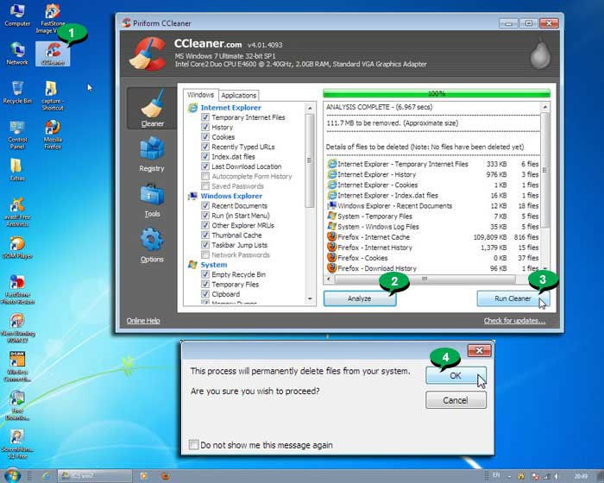Select Firefox - Internet Cache result row
Image resolution: width=604 pixels, height=483 pixels.
click(432, 237)
